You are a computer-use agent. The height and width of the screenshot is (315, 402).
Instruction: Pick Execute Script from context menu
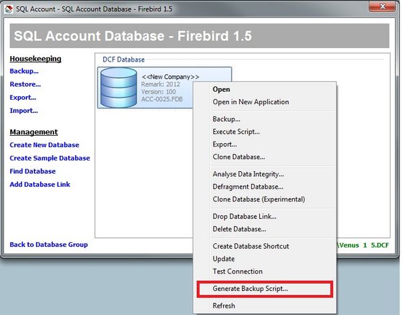tap(236, 132)
